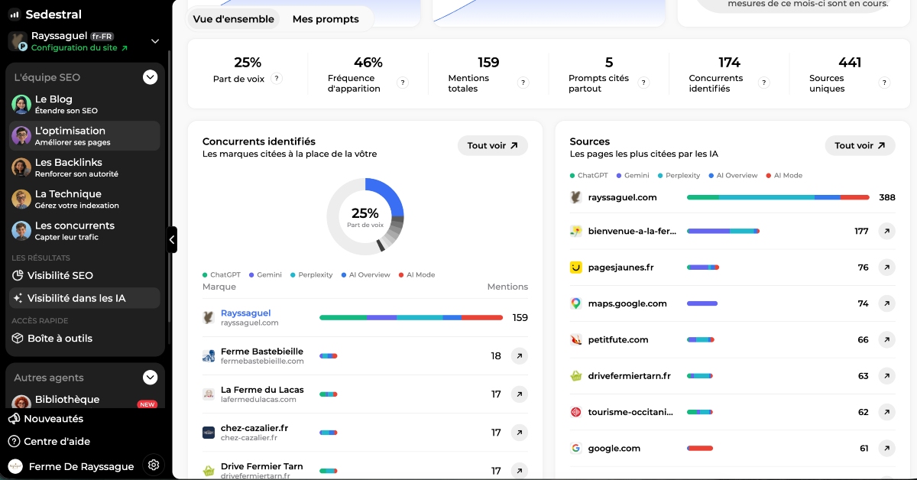Viewport: 917px width, 480px height.
Task: Open La Technique agent
Action: pos(85,199)
